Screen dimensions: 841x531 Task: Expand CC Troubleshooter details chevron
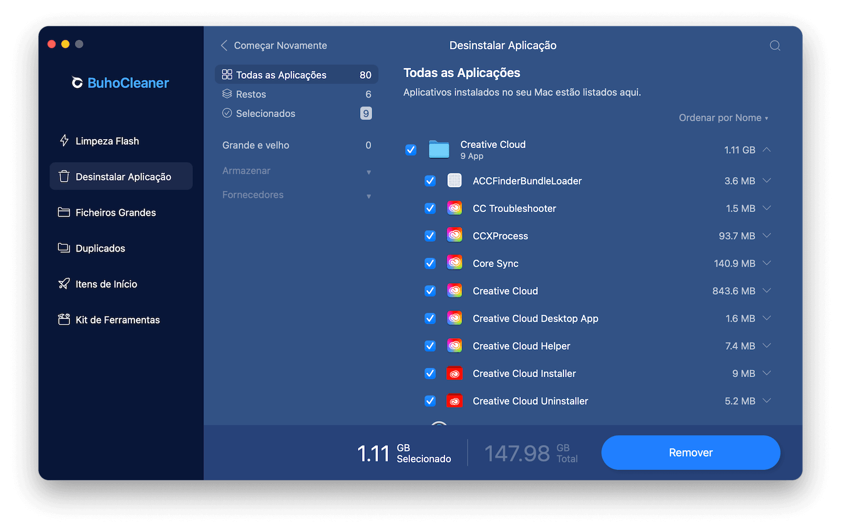pyautogui.click(x=767, y=208)
